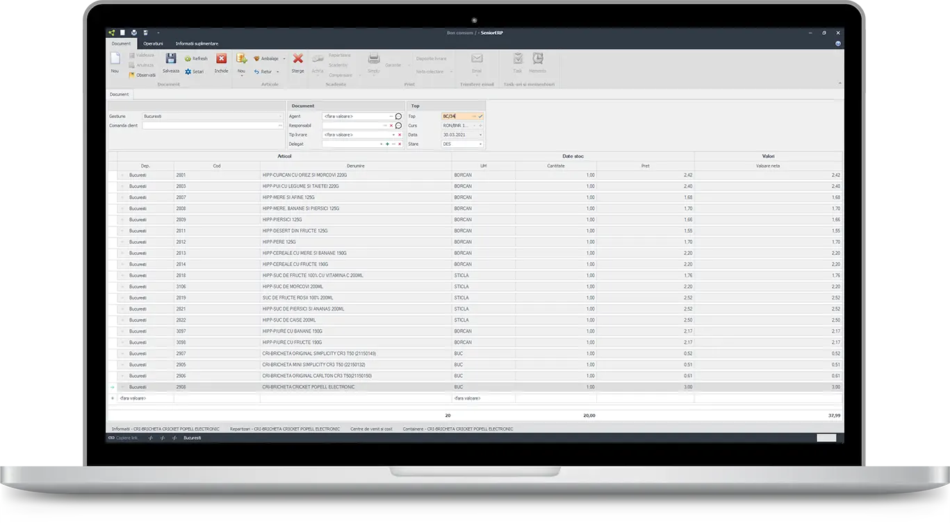Select row HIPP-PIERSICI 125G
Image resolution: width=950 pixels, height=523 pixels.
coord(475,219)
